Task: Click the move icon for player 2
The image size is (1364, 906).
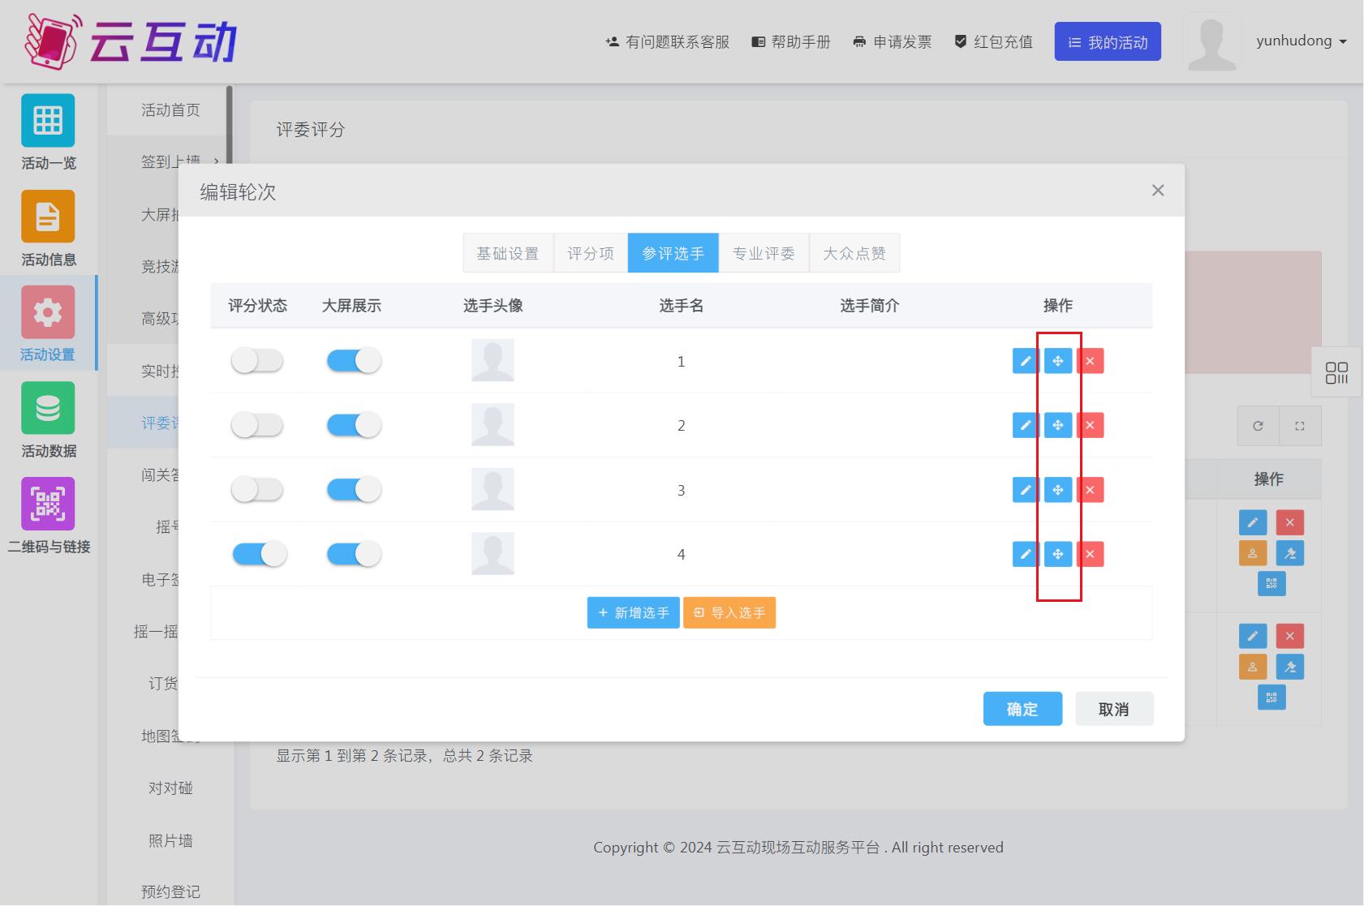Action: [1058, 425]
